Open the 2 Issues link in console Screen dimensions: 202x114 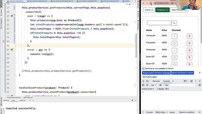[163, 89]
